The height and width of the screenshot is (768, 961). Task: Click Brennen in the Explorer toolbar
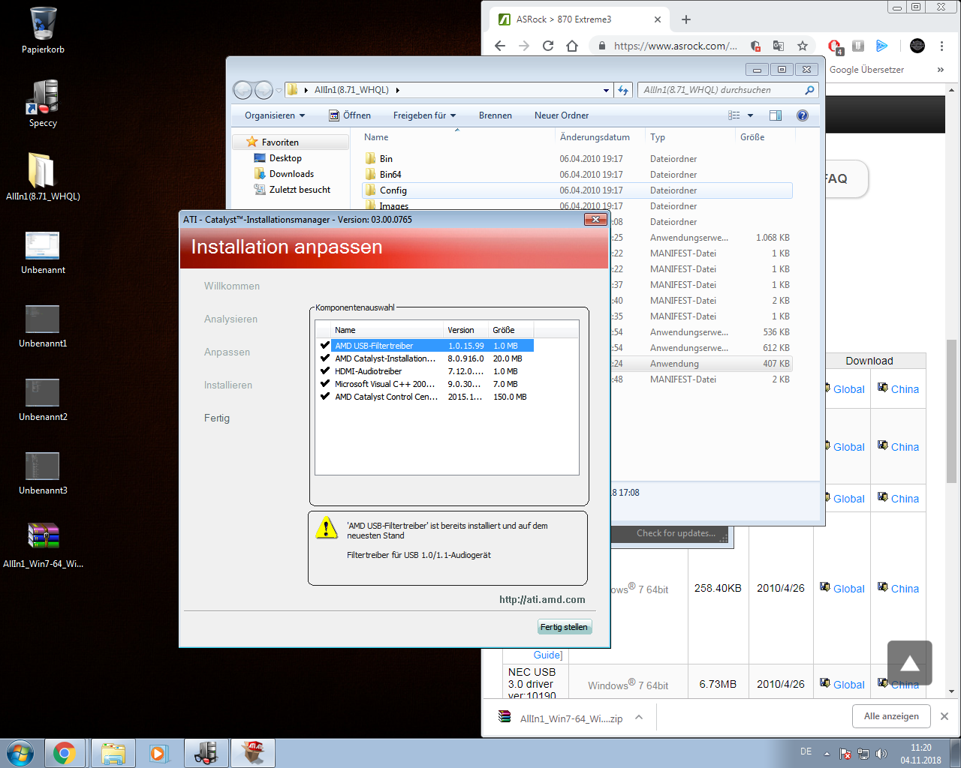coord(496,115)
